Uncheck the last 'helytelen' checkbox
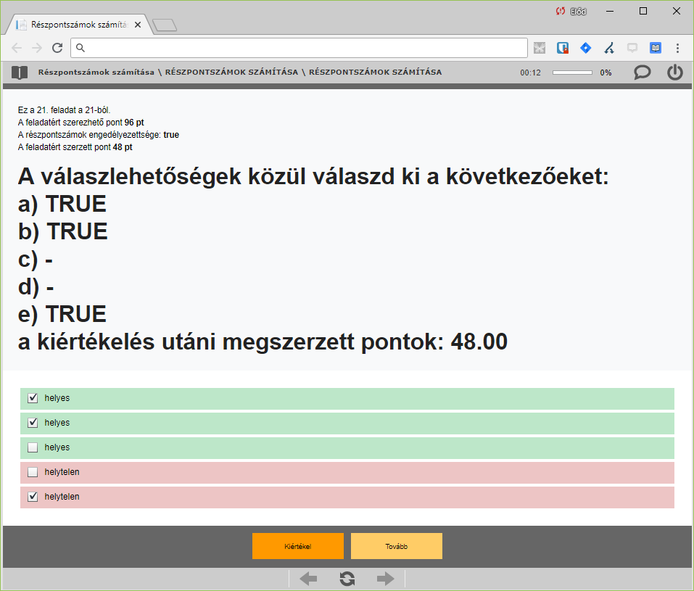This screenshot has height=591, width=694. (x=33, y=497)
